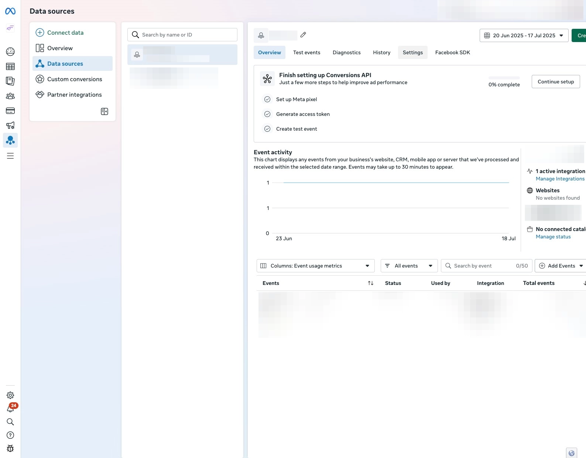Open the date range dropdown
This screenshot has height=458, width=586.
(524, 35)
